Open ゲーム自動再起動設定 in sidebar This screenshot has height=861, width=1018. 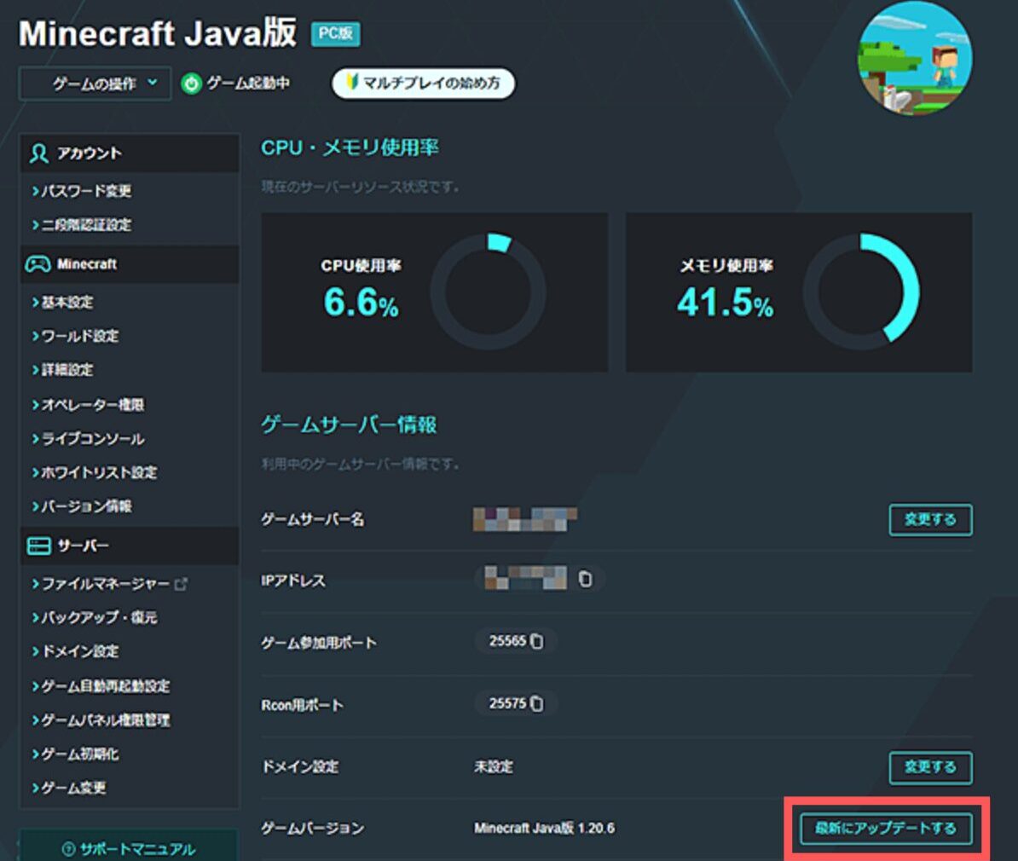point(105,685)
